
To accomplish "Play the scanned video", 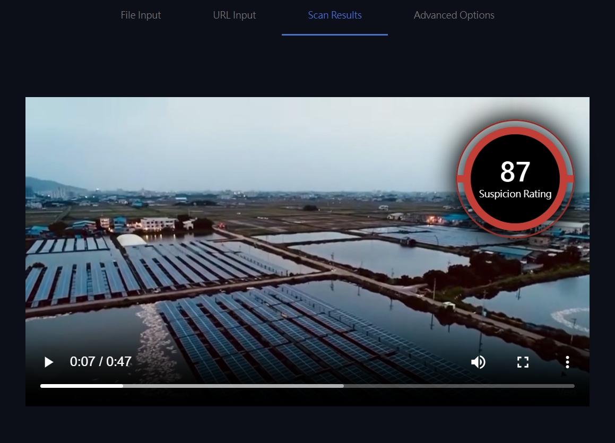I will tap(49, 362).
